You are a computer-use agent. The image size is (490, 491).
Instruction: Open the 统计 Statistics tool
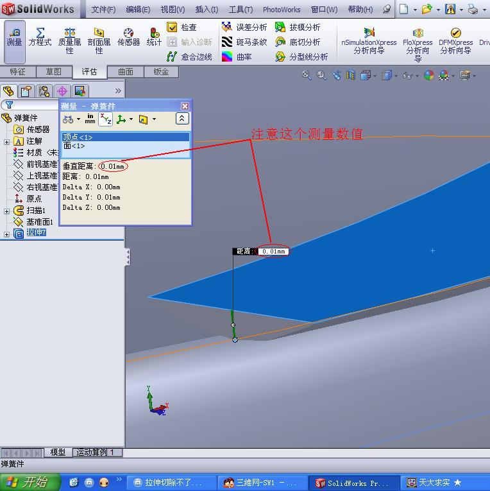click(155, 38)
